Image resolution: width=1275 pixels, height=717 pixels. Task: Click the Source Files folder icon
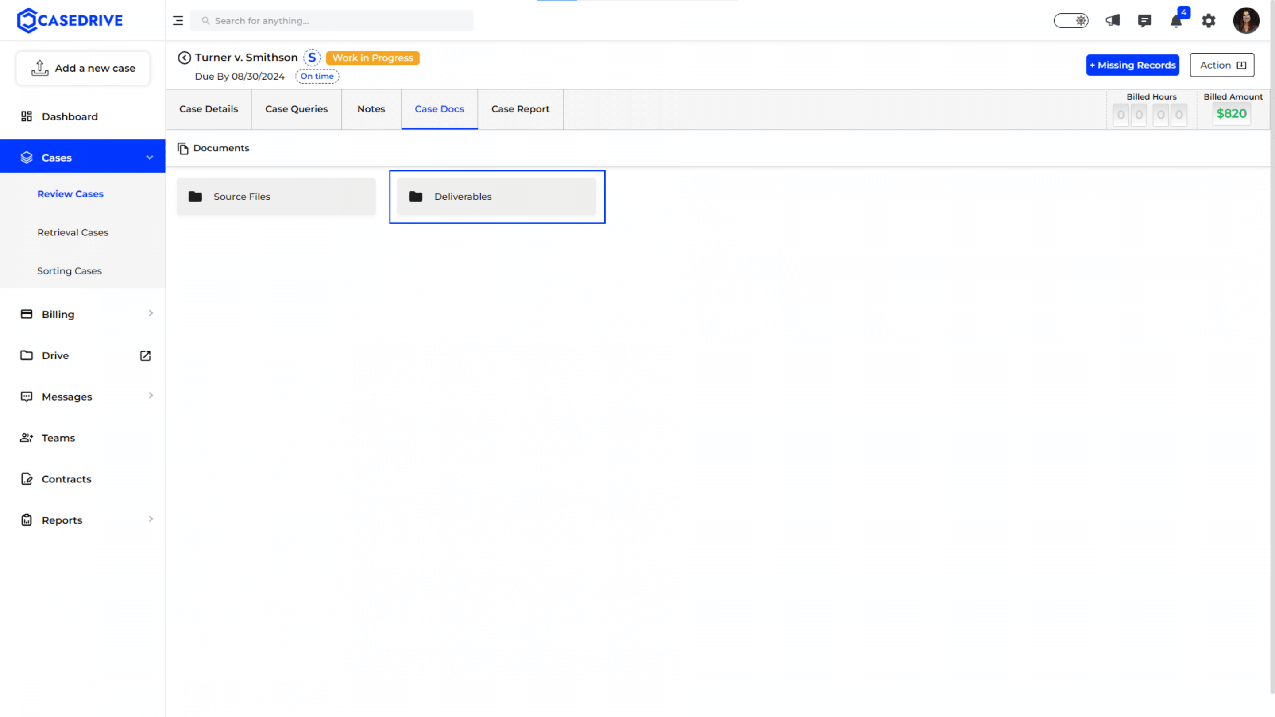point(195,197)
